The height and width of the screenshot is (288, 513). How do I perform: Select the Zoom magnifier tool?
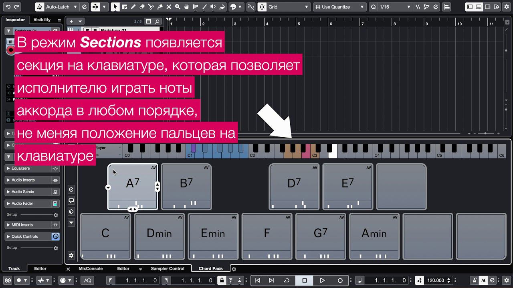(x=178, y=7)
